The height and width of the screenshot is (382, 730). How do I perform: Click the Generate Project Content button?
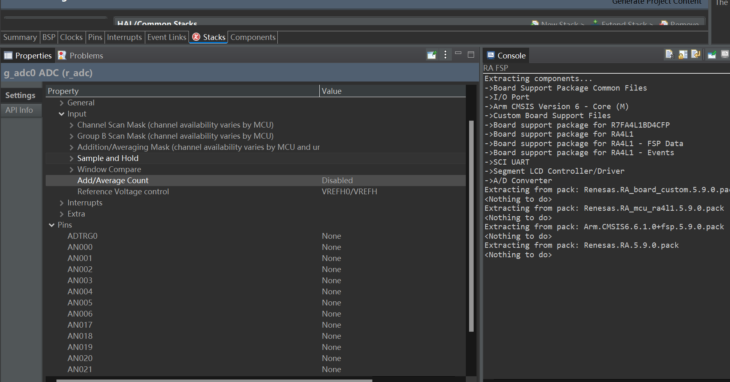point(656,2)
